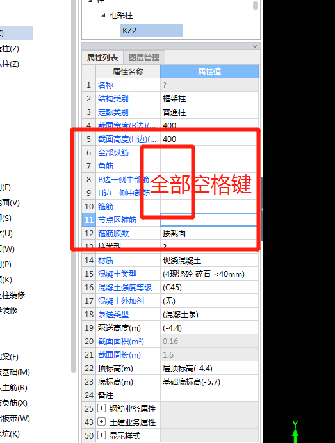335x443 pixels.
Task: Click the 定额类别 property name
Action: pos(113,112)
